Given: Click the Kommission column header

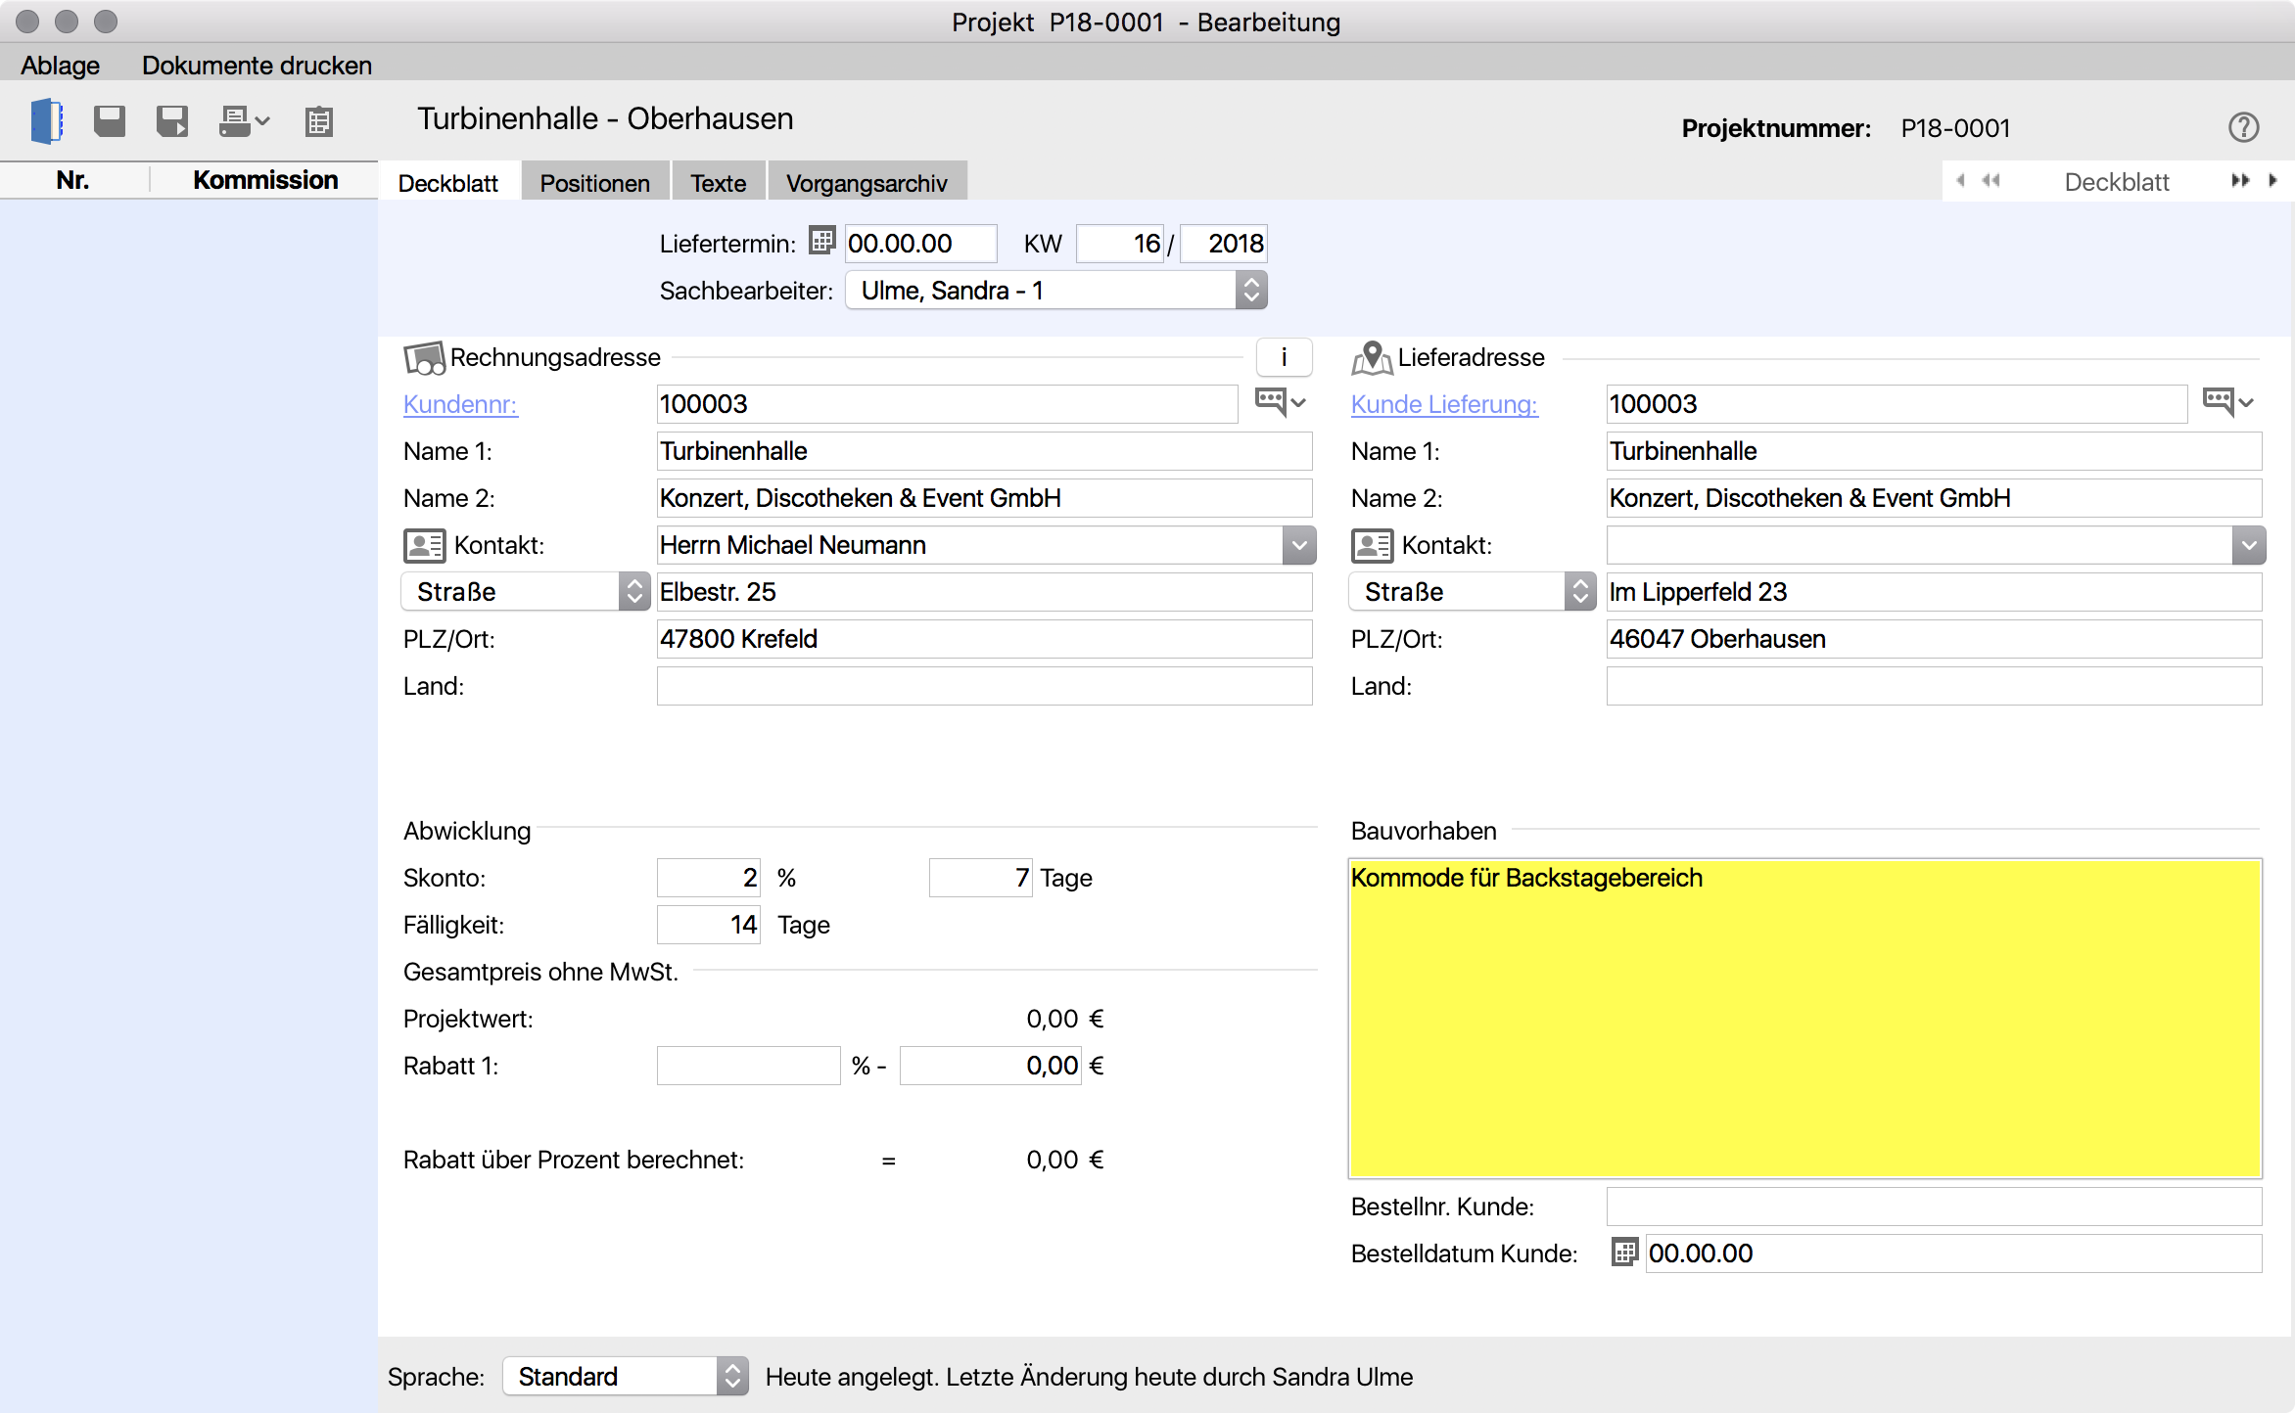Looking at the screenshot, I should click(265, 180).
